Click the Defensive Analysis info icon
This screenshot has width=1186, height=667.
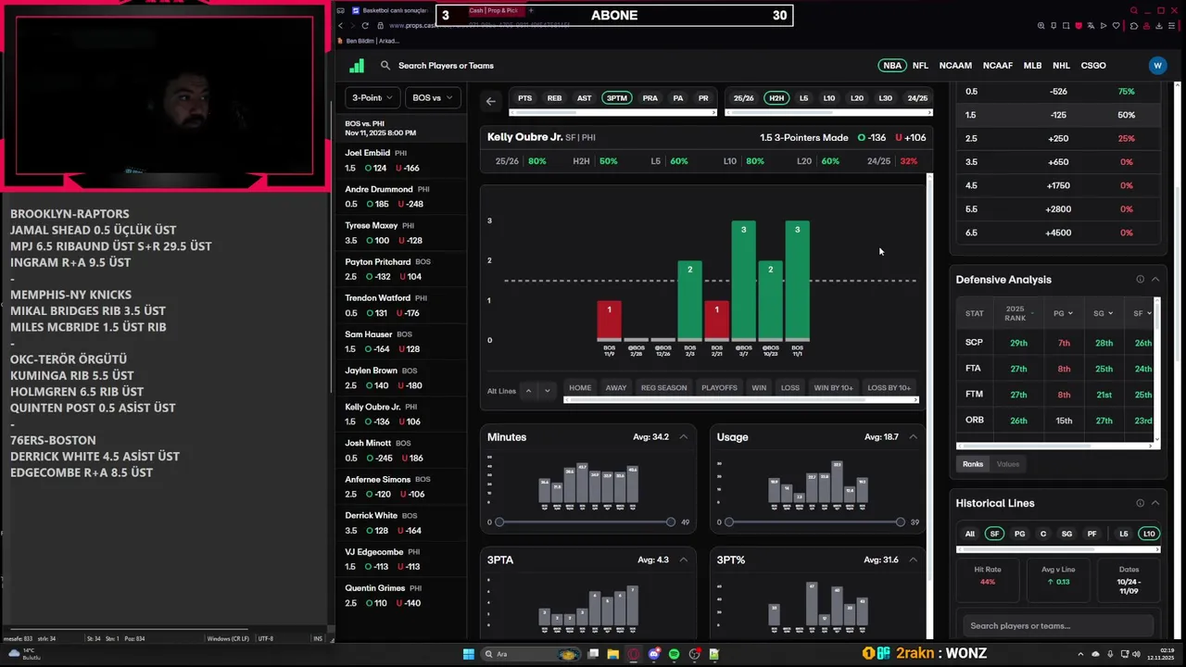point(1141,280)
